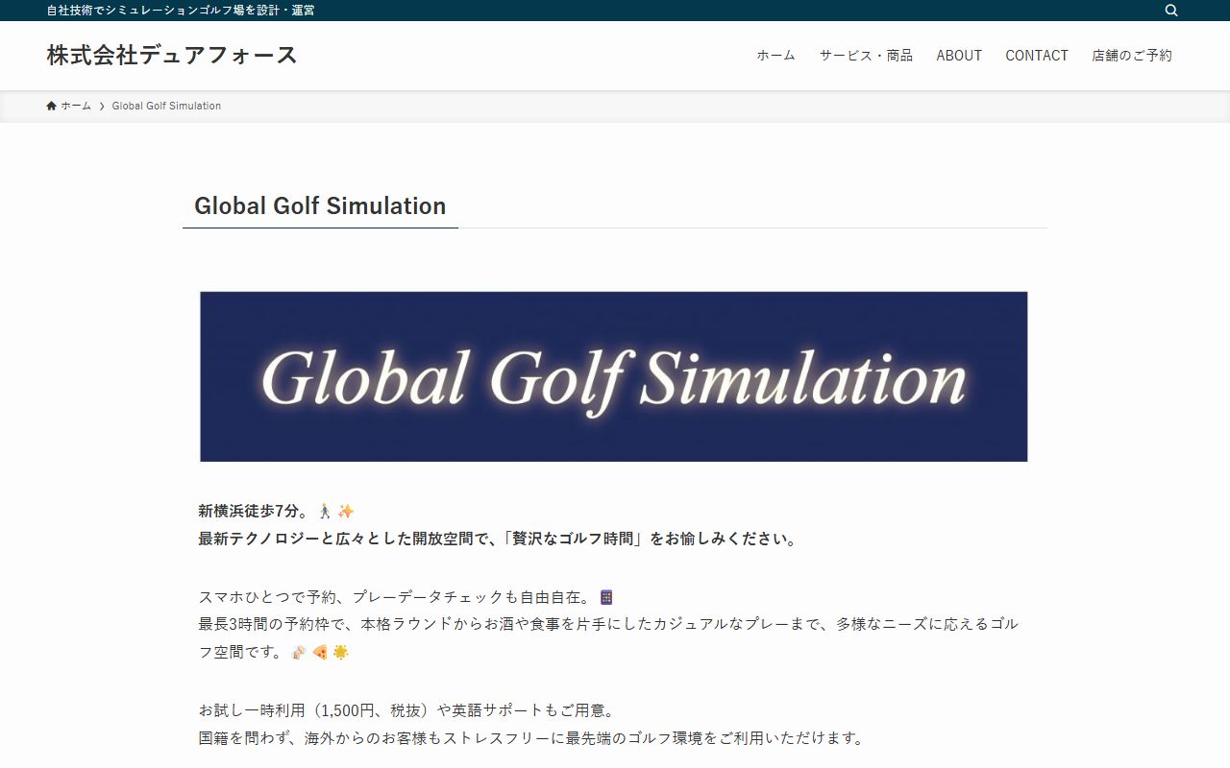Go to ホーム in navigation menu
Image resolution: width=1230 pixels, height=768 pixels.
pyautogui.click(x=775, y=56)
